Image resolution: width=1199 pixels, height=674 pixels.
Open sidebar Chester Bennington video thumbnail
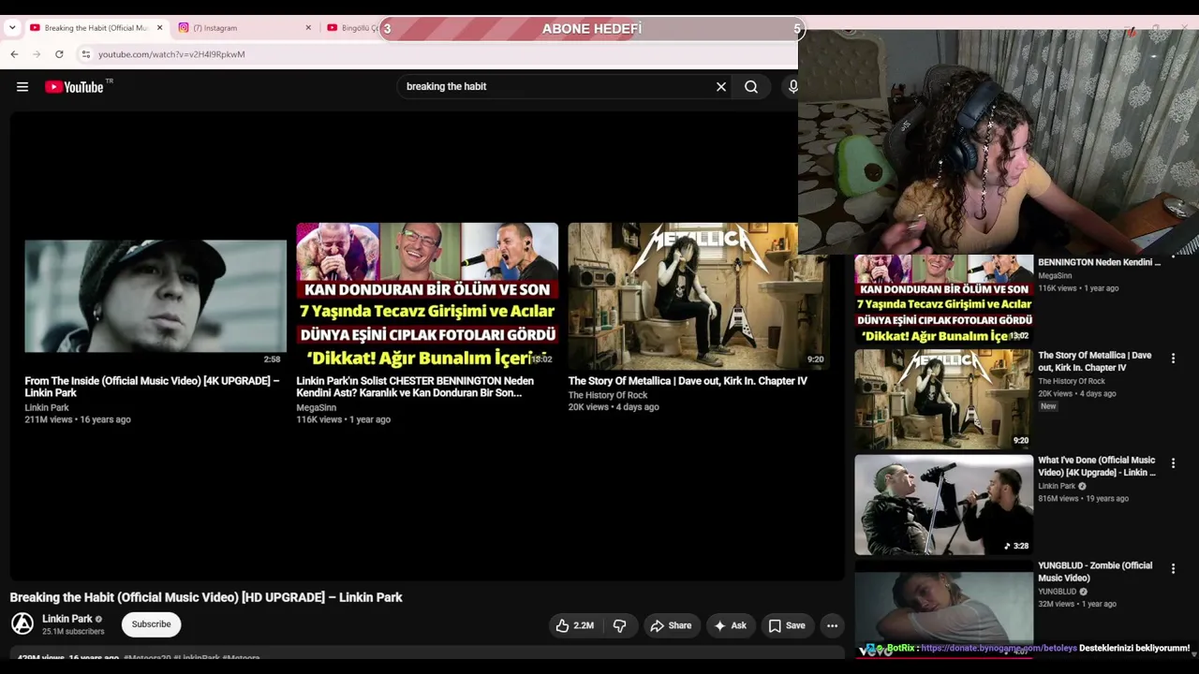click(x=943, y=299)
